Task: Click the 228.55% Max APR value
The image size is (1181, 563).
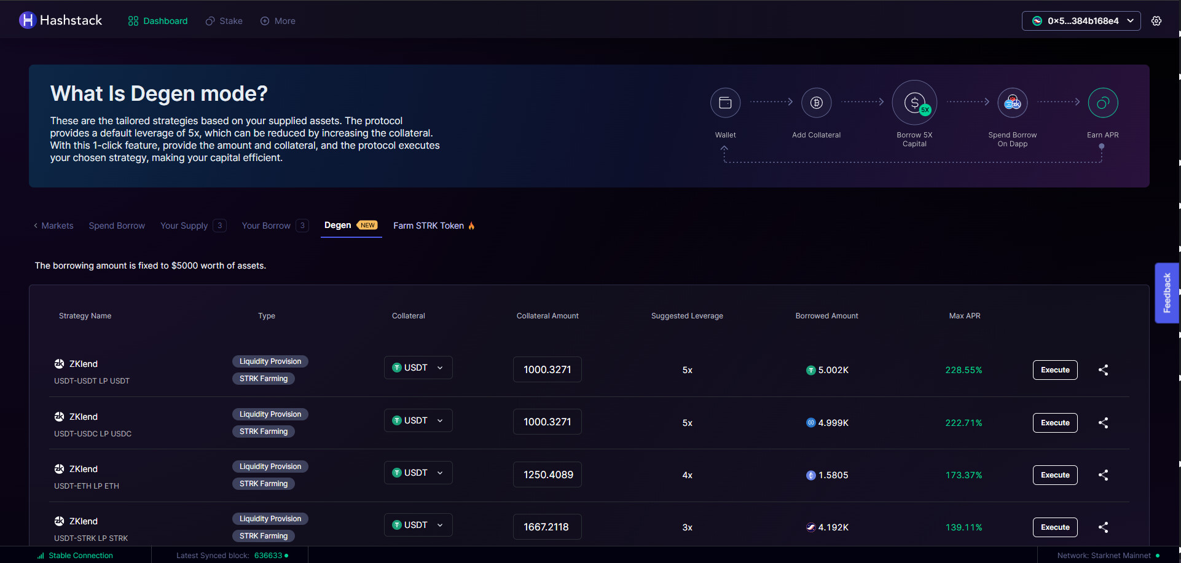Action: [x=963, y=370]
